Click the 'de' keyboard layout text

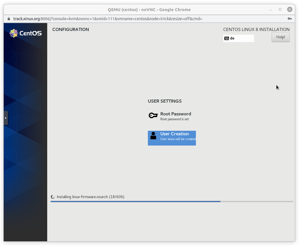coord(232,38)
